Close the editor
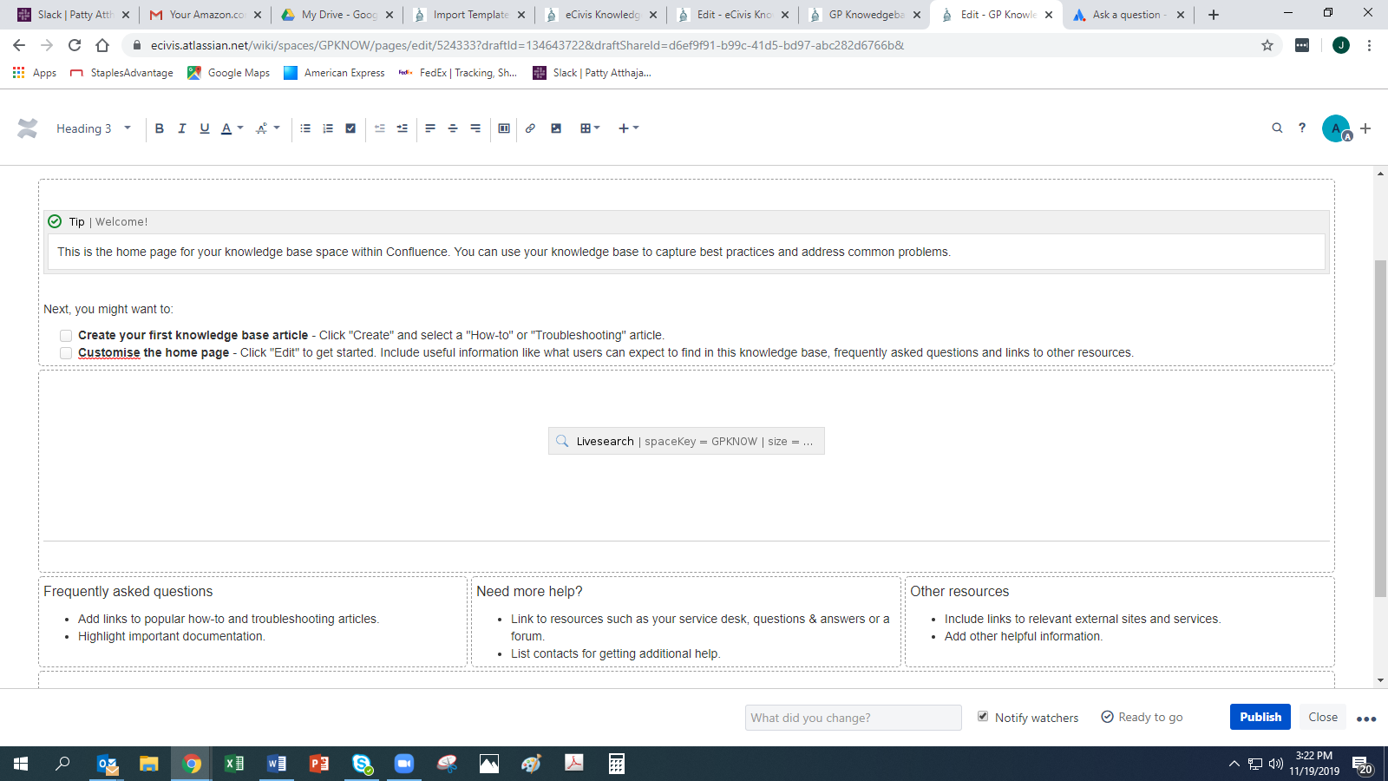Viewport: 1388px width, 781px height. coord(1323,717)
